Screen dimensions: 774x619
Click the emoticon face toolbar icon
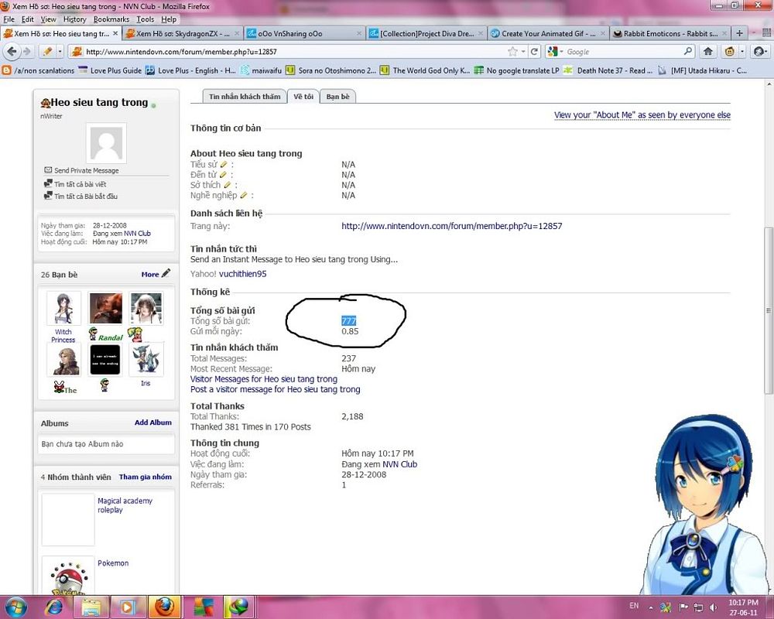tap(730, 51)
